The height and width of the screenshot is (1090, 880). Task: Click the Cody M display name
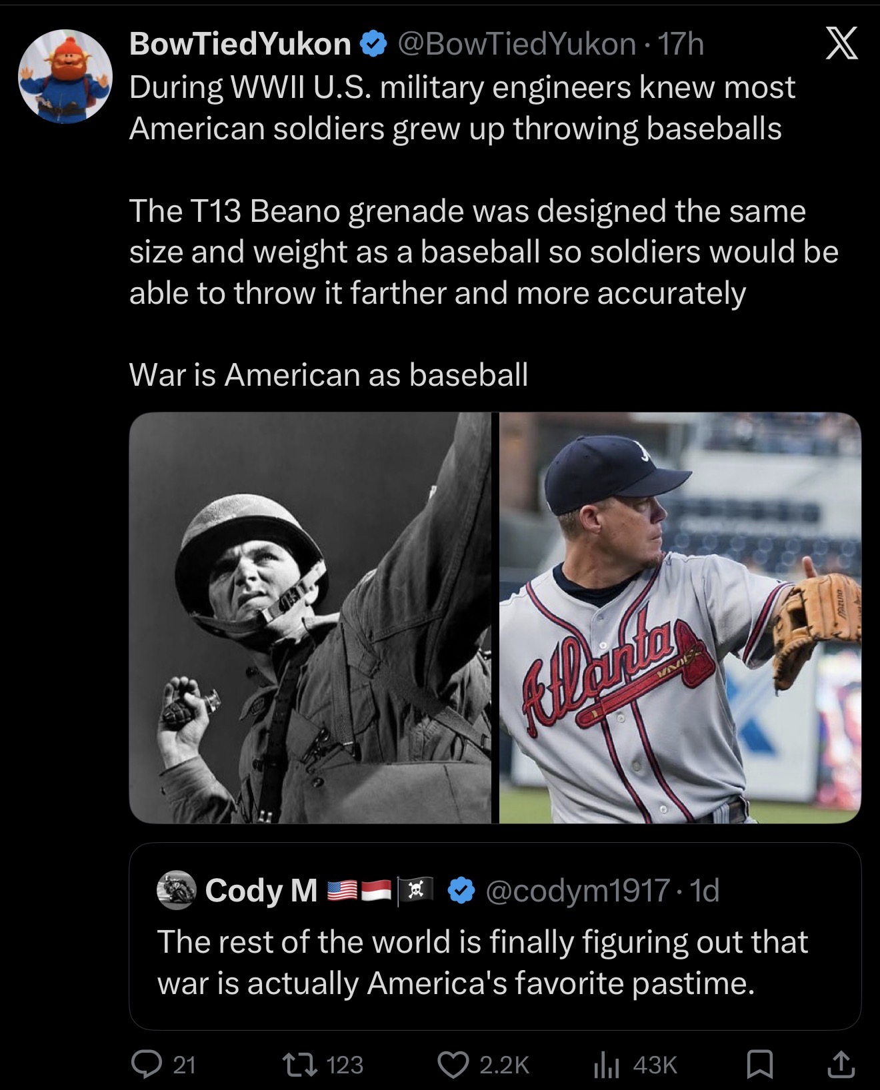pos(261,890)
